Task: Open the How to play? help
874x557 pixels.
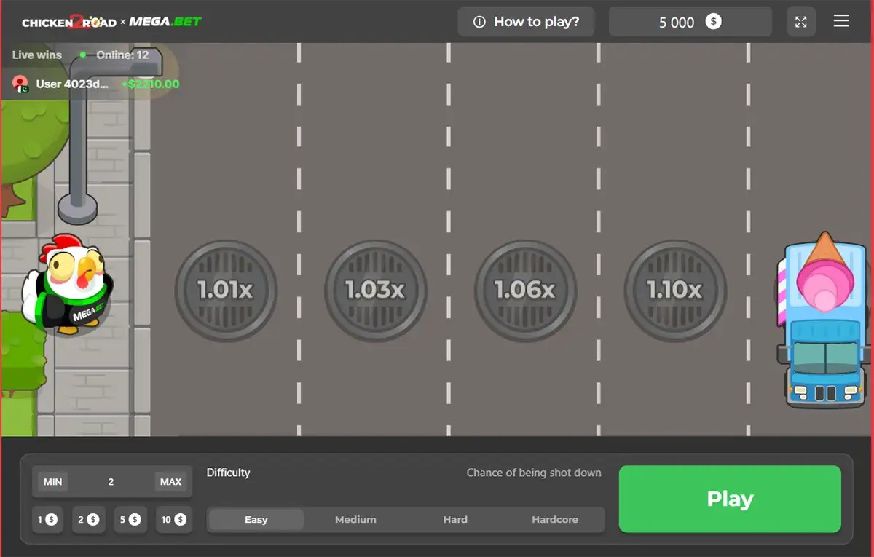Action: point(526,22)
